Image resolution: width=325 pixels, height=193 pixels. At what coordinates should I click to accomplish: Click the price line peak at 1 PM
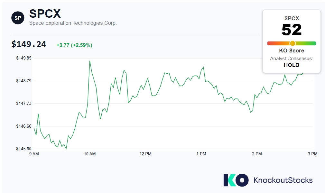coord(203,67)
